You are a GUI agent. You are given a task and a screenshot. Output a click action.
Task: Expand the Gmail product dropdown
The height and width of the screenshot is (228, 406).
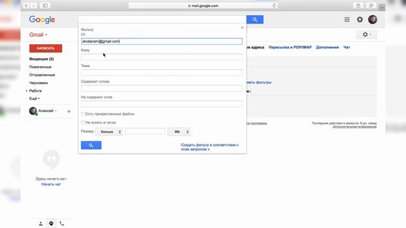[38, 35]
